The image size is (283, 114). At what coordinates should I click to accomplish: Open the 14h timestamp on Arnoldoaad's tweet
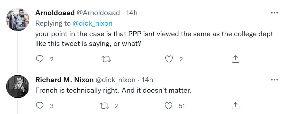click(x=132, y=13)
